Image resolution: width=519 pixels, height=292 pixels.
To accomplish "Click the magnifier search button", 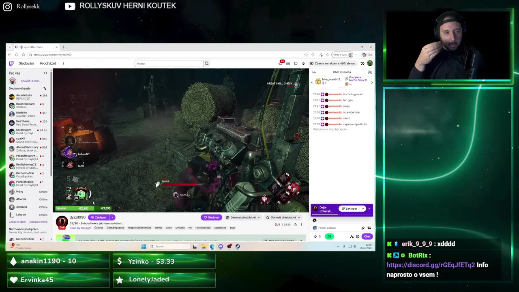I will tap(206, 63).
